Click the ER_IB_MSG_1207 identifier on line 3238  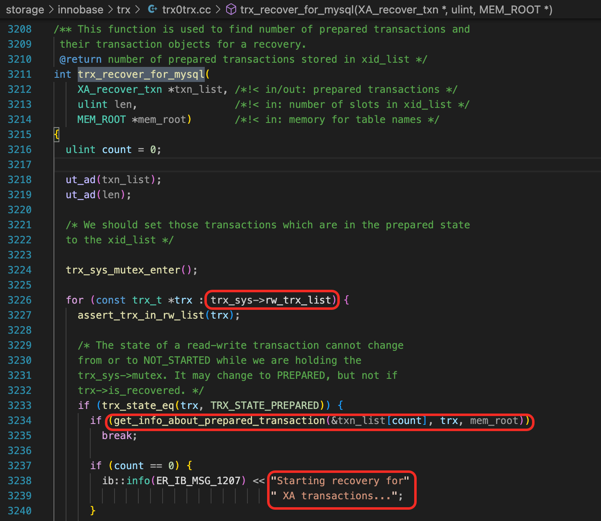tap(199, 480)
